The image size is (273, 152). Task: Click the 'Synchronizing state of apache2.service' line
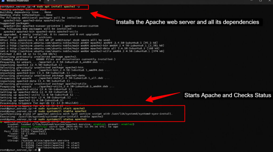point(86,114)
